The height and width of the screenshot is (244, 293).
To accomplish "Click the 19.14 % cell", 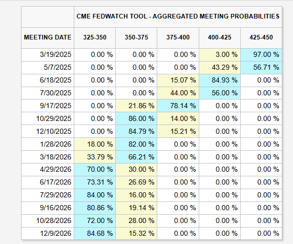I will (x=136, y=208).
